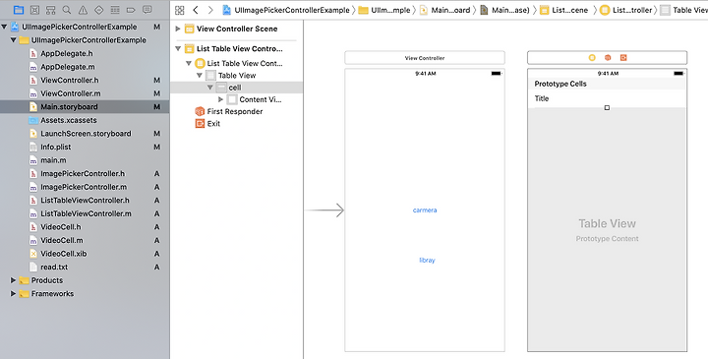Open the Debug navigator icon
The width and height of the screenshot is (708, 359).
tap(115, 10)
